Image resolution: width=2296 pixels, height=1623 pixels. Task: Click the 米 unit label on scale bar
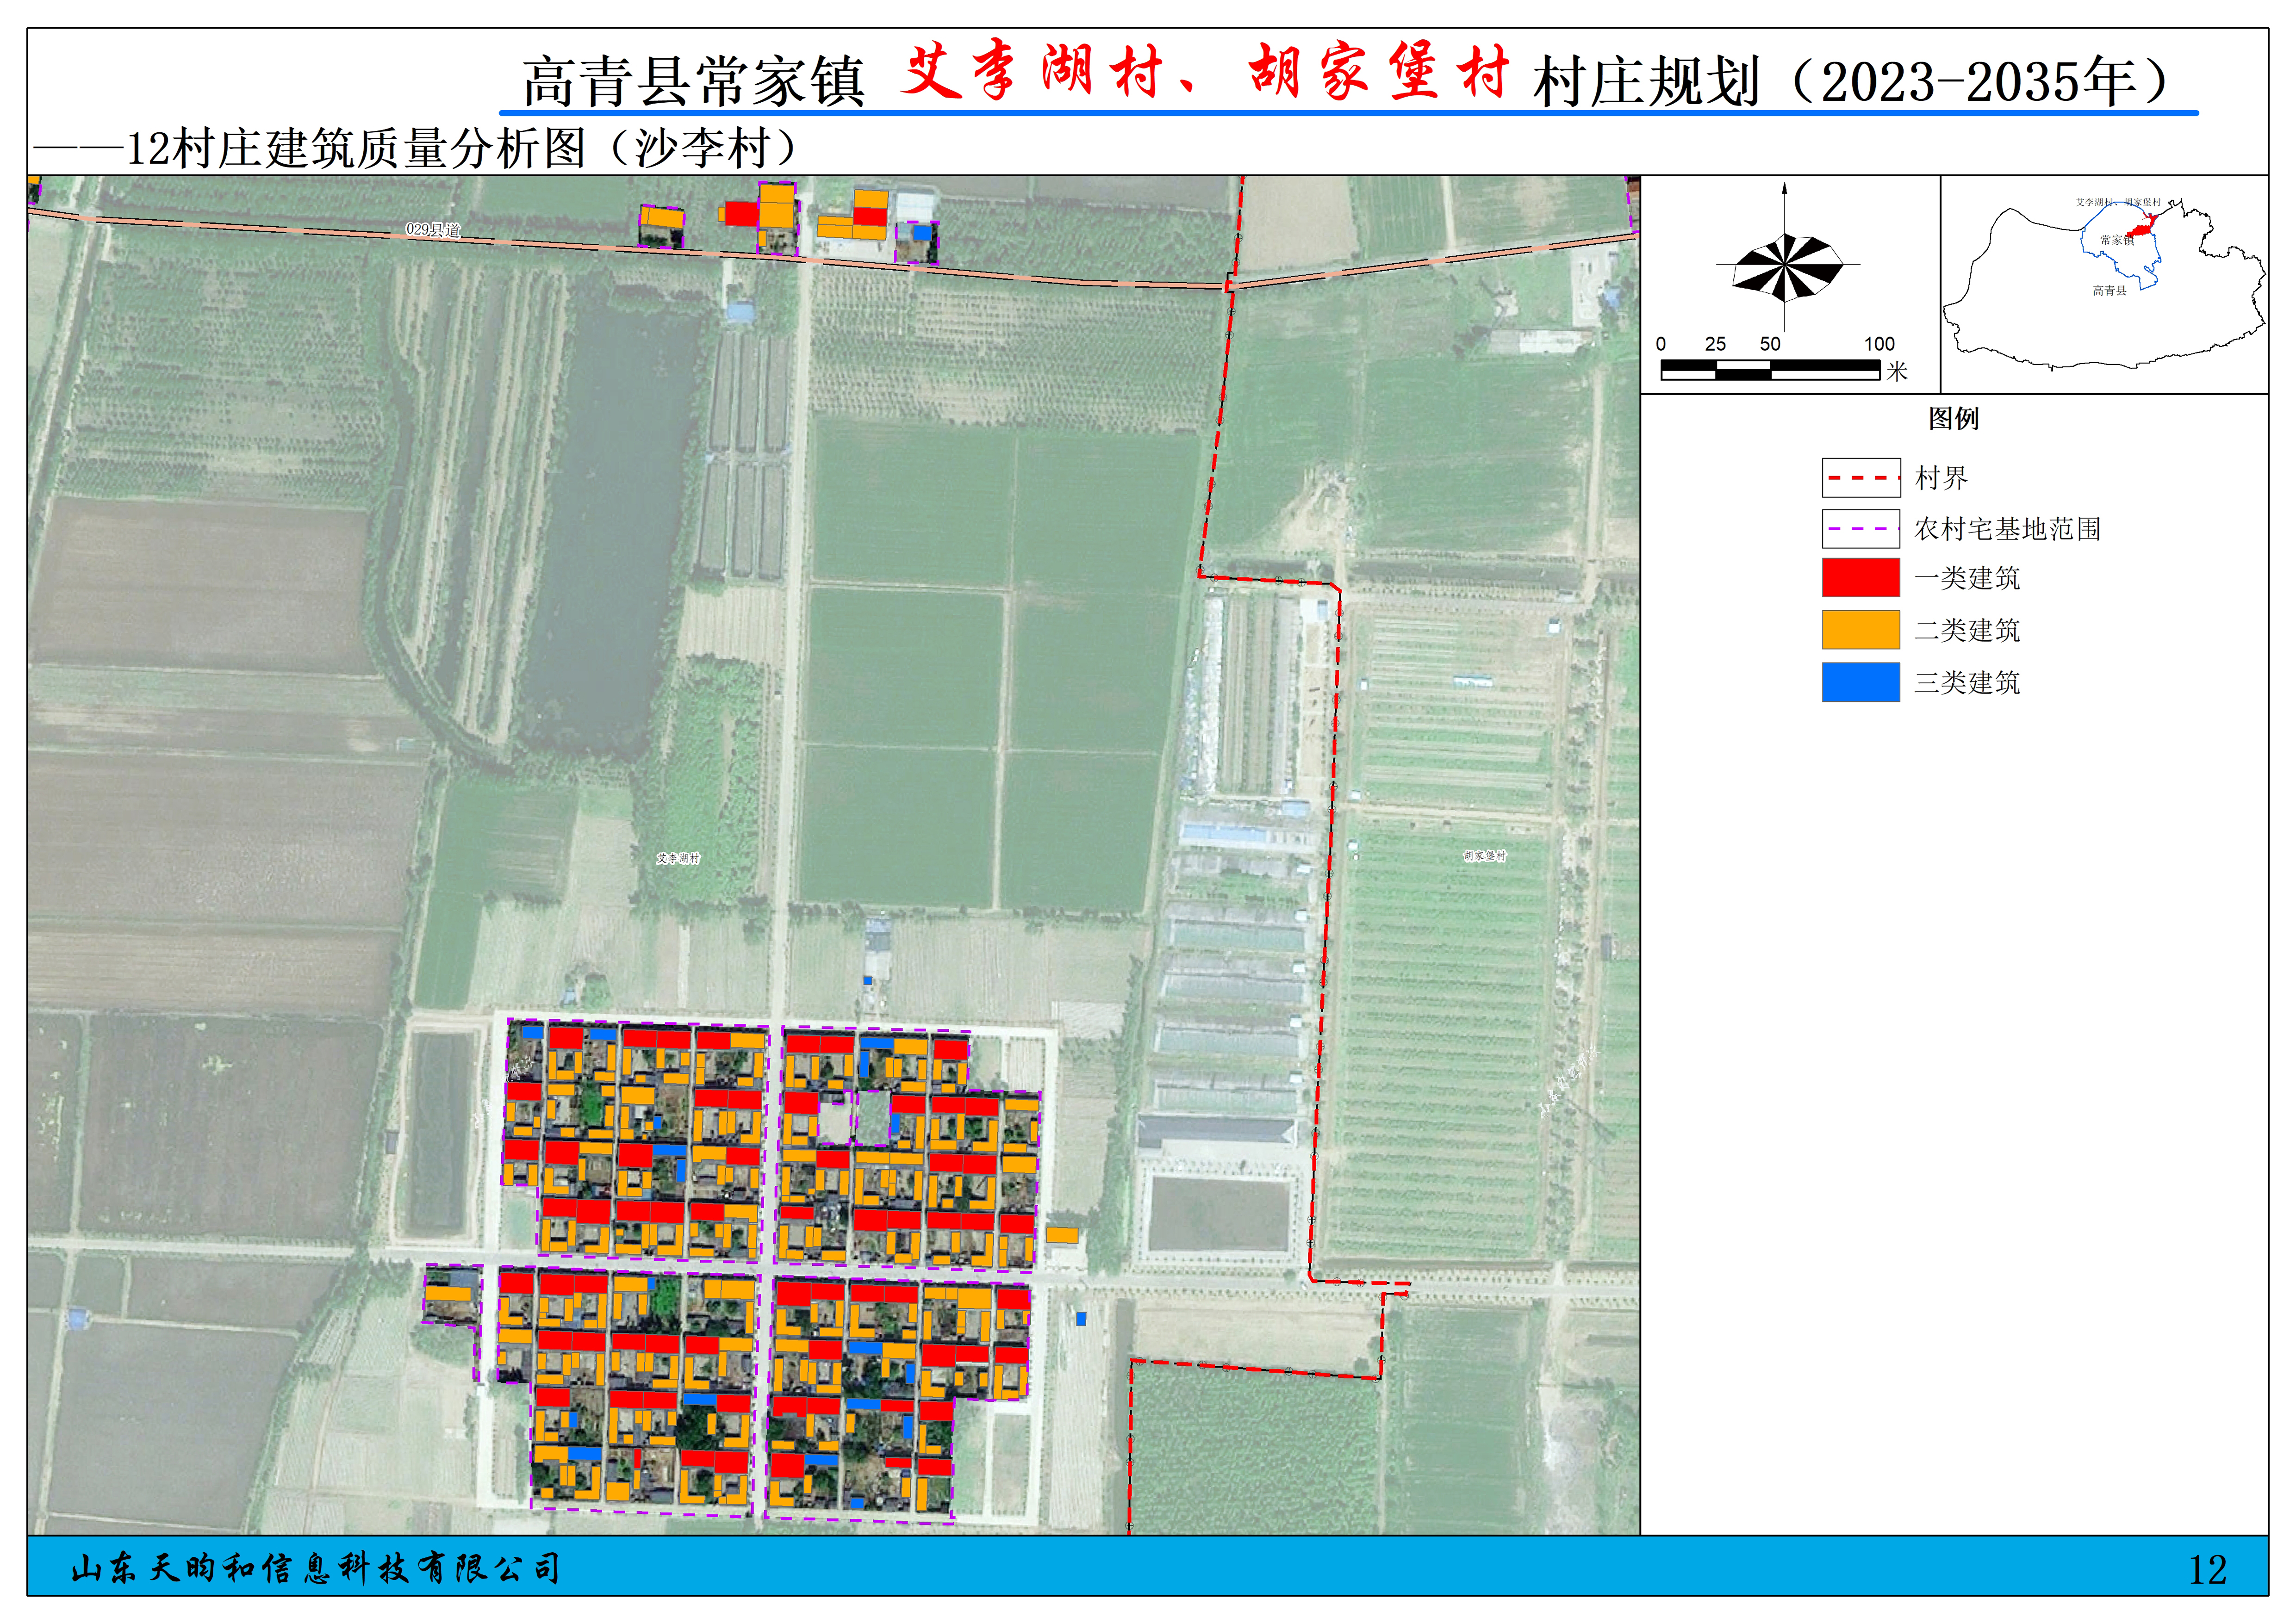[x=1896, y=372]
